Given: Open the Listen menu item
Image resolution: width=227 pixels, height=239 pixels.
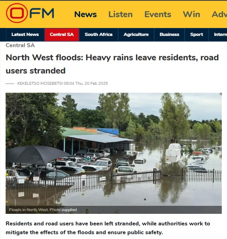Looking at the screenshot, I should point(121,14).
